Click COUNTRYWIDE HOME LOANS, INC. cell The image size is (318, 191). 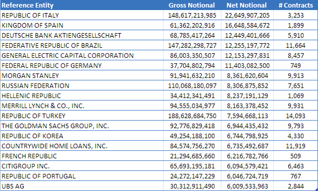tap(55, 146)
